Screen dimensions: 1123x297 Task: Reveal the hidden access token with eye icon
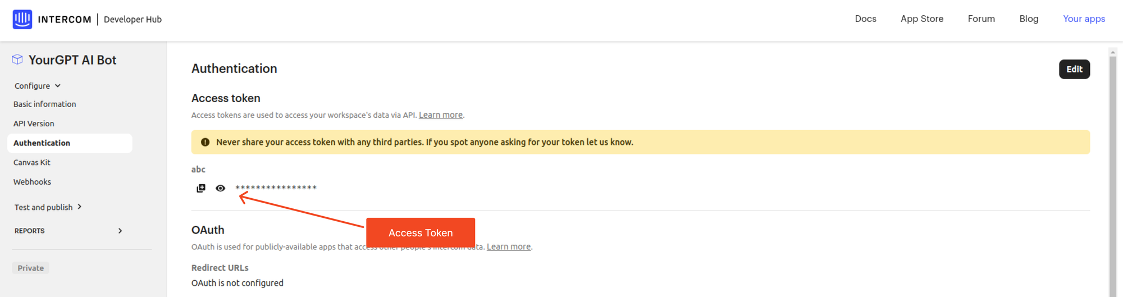220,188
